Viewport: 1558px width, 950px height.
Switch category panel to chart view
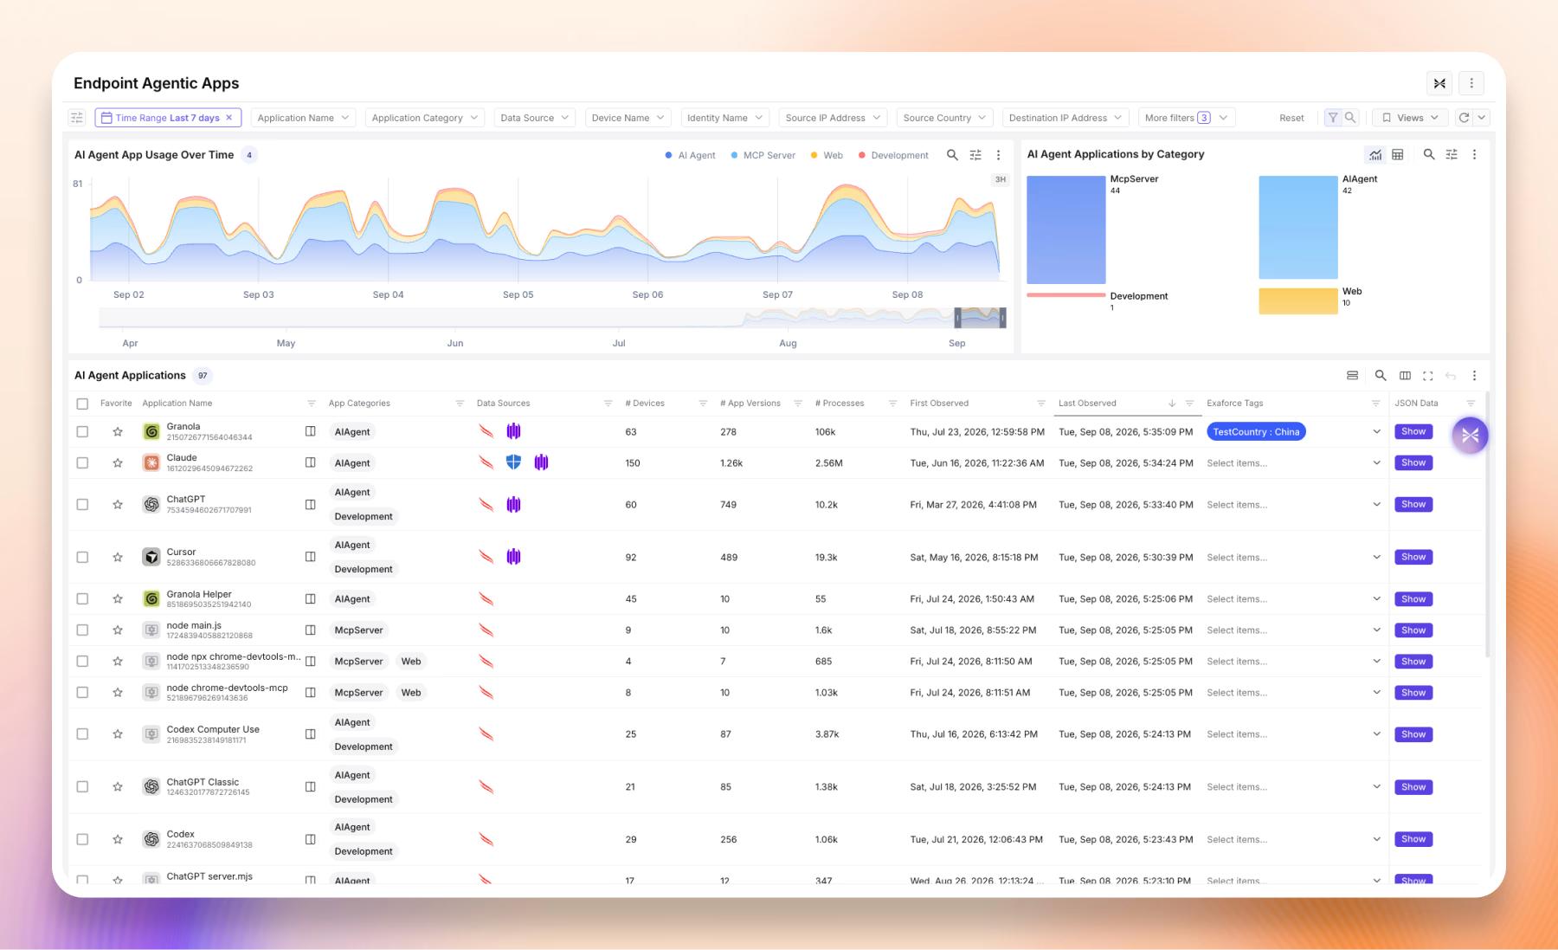tap(1375, 154)
